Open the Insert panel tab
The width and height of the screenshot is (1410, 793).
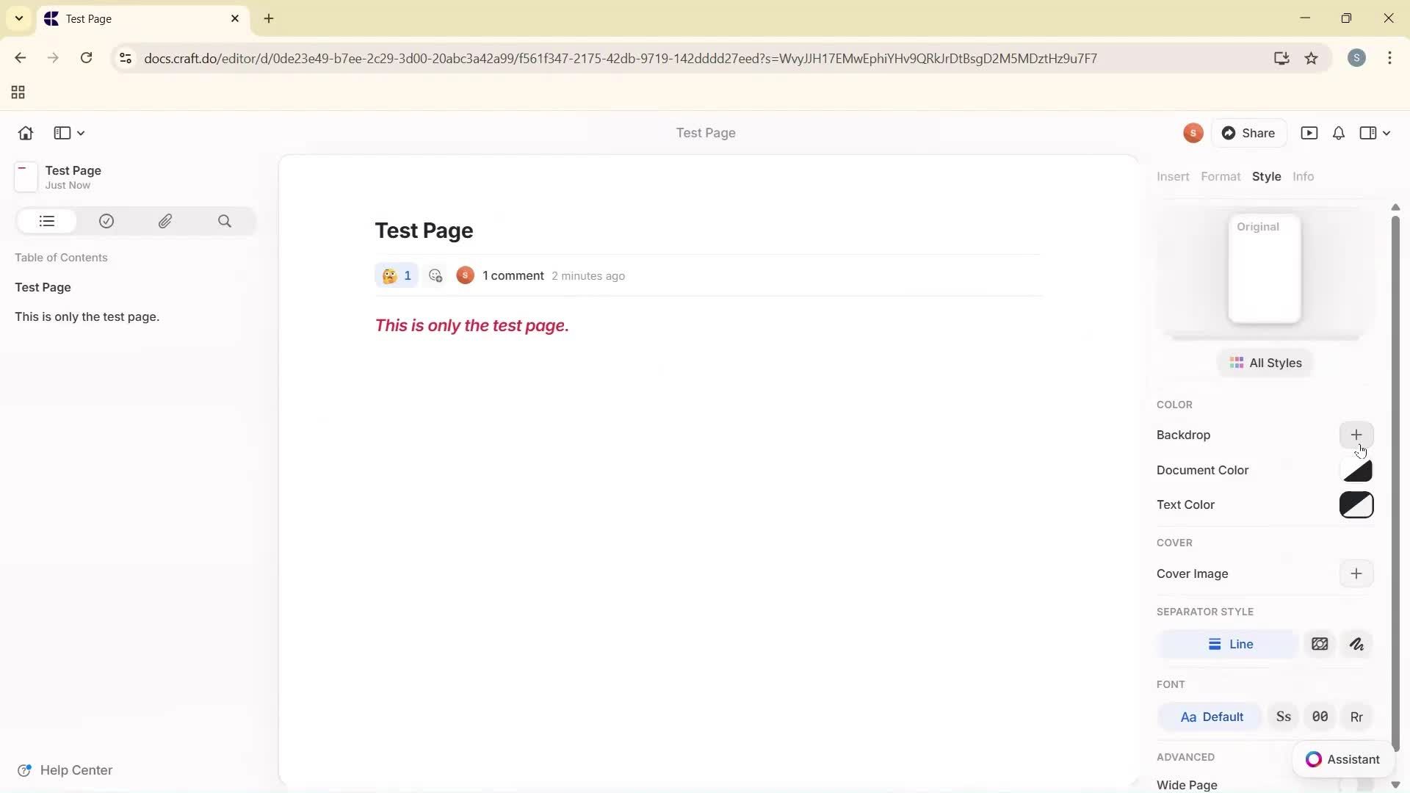pyautogui.click(x=1172, y=176)
